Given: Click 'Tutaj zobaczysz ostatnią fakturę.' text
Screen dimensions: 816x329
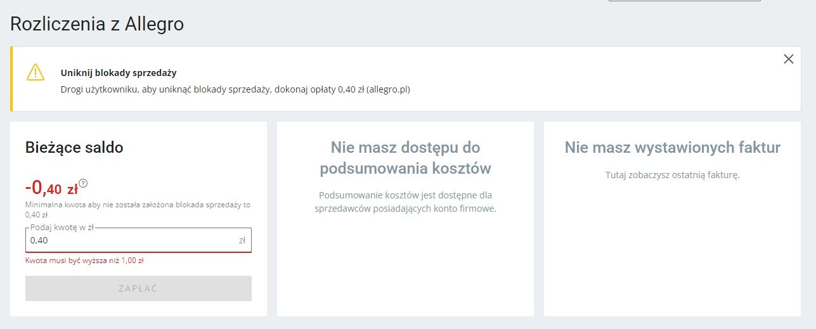Looking at the screenshot, I should [673, 175].
